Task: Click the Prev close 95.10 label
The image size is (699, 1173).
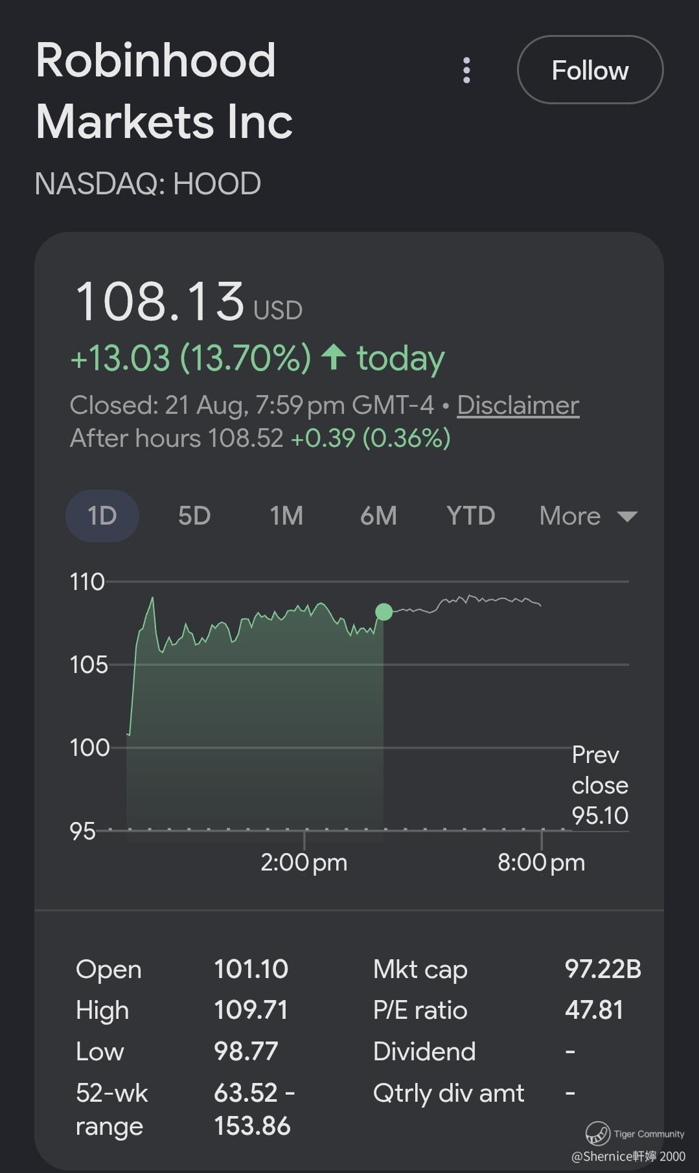Action: (600, 785)
